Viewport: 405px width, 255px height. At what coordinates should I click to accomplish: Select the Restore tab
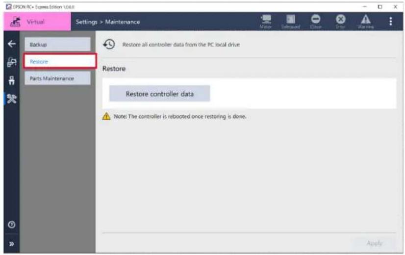click(60, 61)
